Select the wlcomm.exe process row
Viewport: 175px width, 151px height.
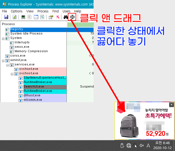[47, 100]
